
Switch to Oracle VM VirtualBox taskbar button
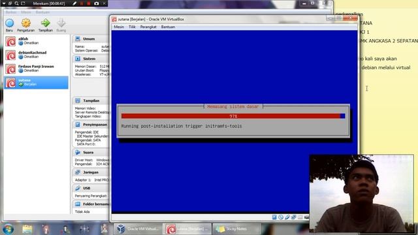point(138,229)
